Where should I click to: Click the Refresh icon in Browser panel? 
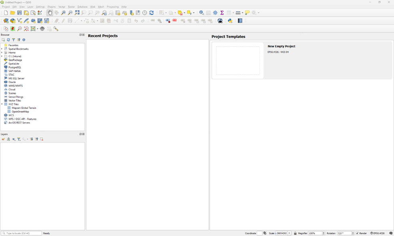(x=8, y=40)
